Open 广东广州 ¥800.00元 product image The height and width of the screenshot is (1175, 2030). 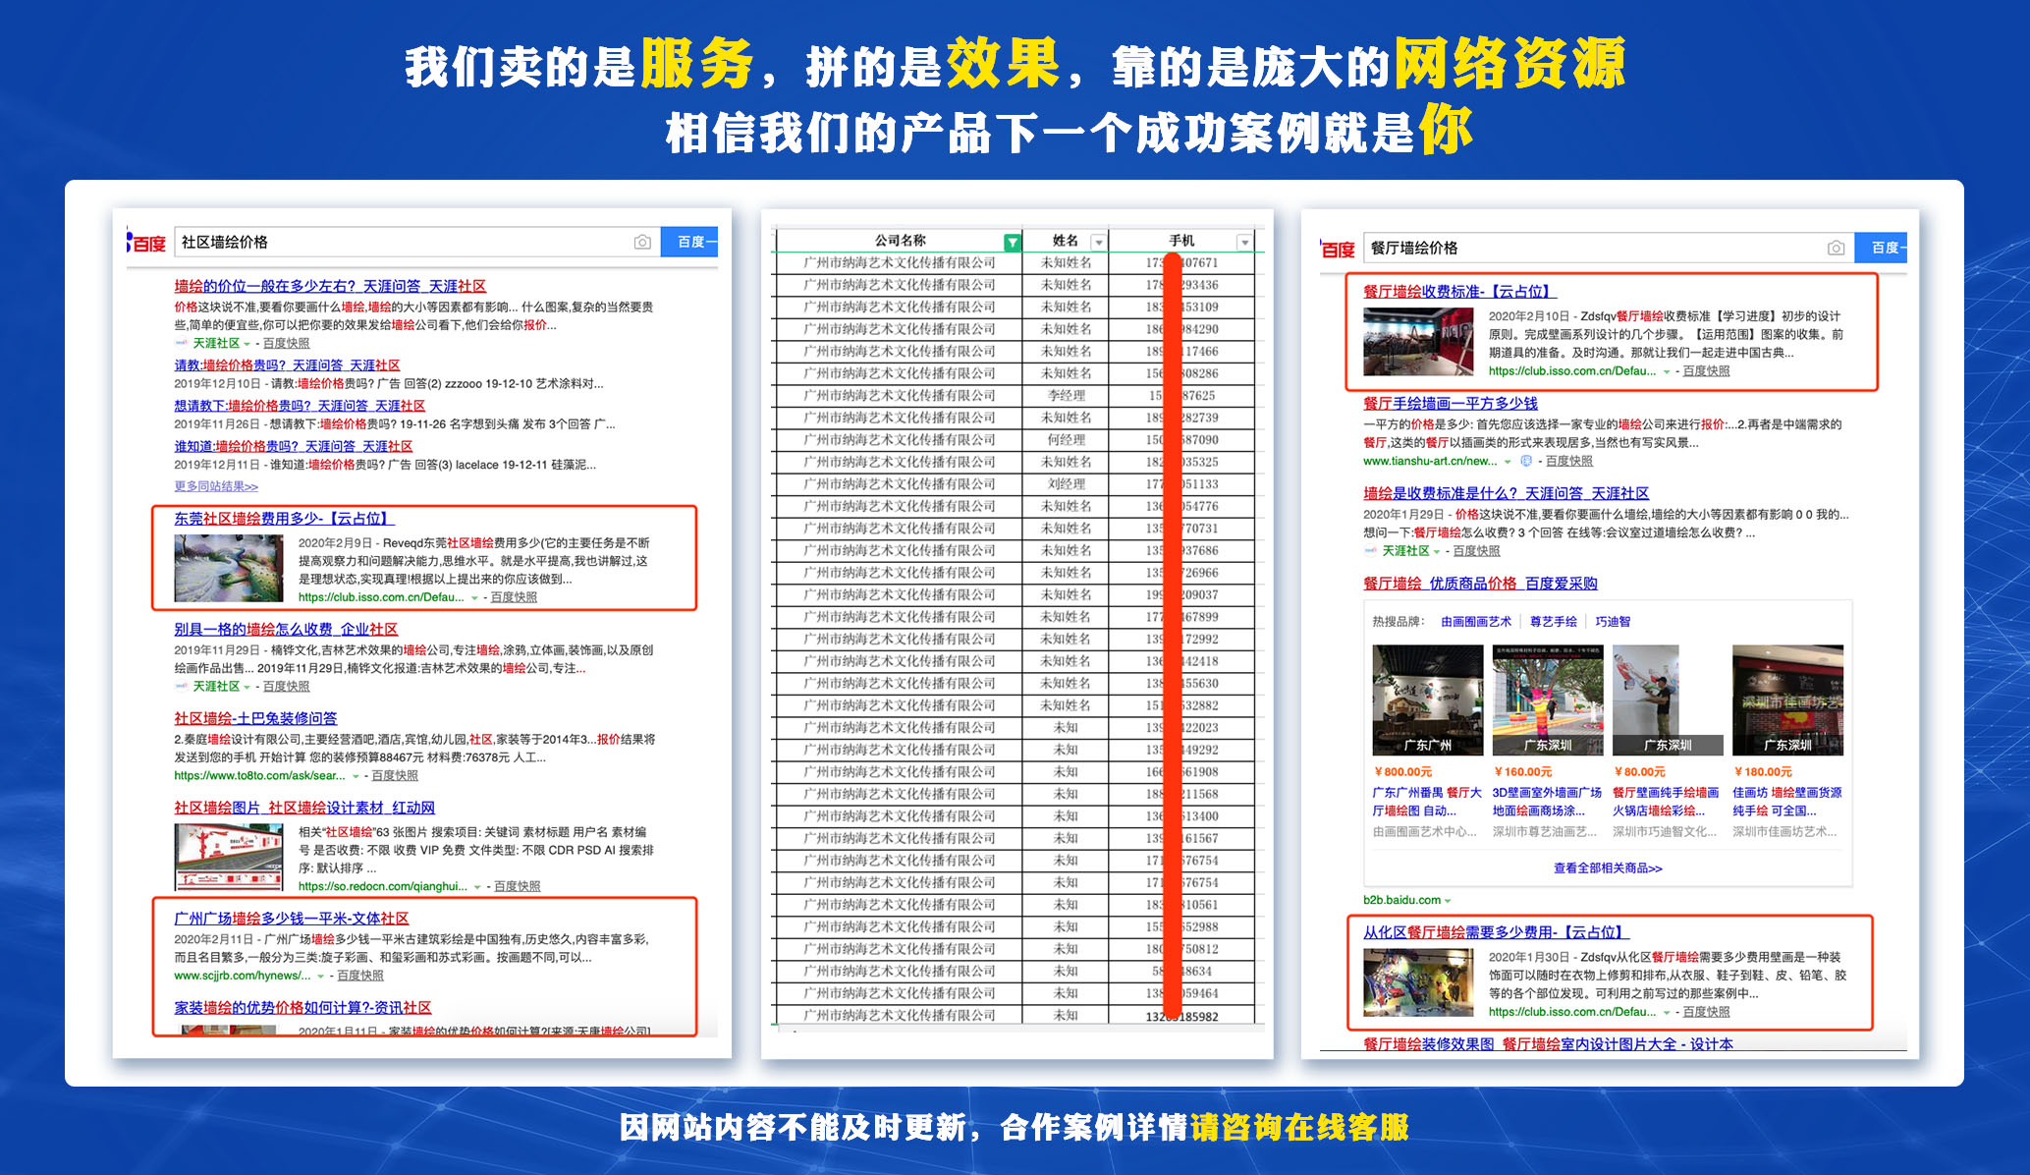[1427, 699]
